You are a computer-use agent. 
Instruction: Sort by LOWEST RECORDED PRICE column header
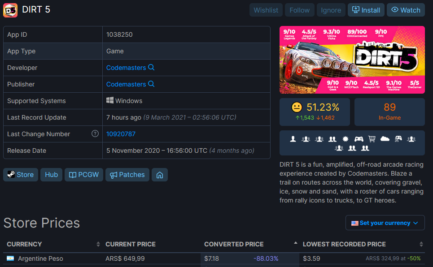[x=344, y=244]
